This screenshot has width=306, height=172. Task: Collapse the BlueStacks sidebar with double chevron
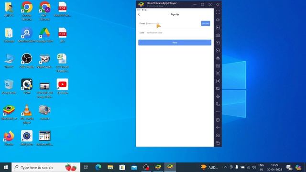coord(218,4)
